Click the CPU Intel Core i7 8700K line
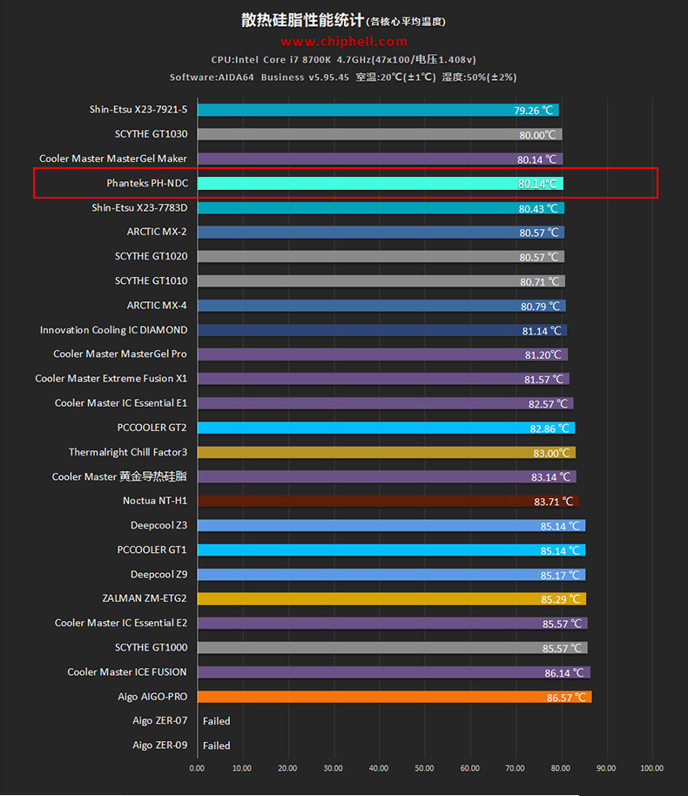Viewport: 688px width, 796px height. coord(344,60)
